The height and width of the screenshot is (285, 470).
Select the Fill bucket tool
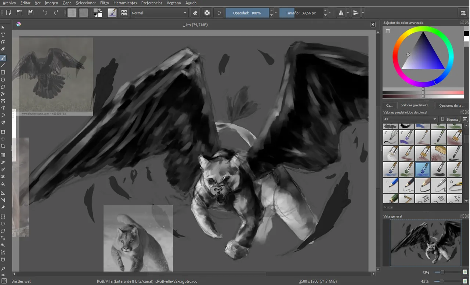click(3, 184)
